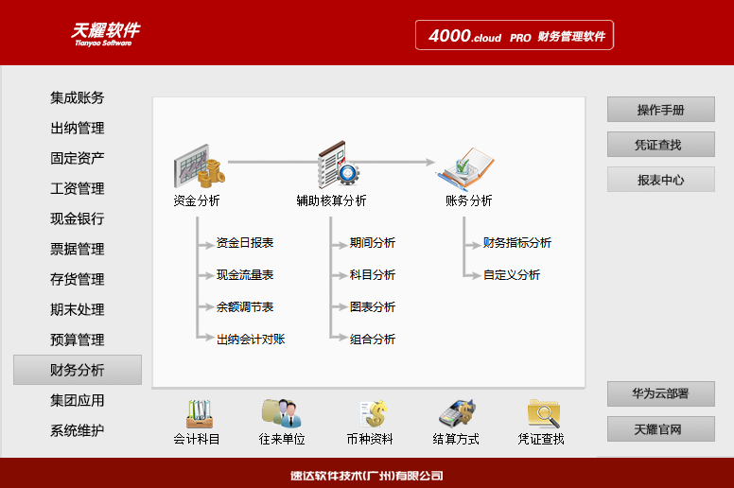
Task: Click the 凭证查找 button on the right
Action: click(x=661, y=145)
